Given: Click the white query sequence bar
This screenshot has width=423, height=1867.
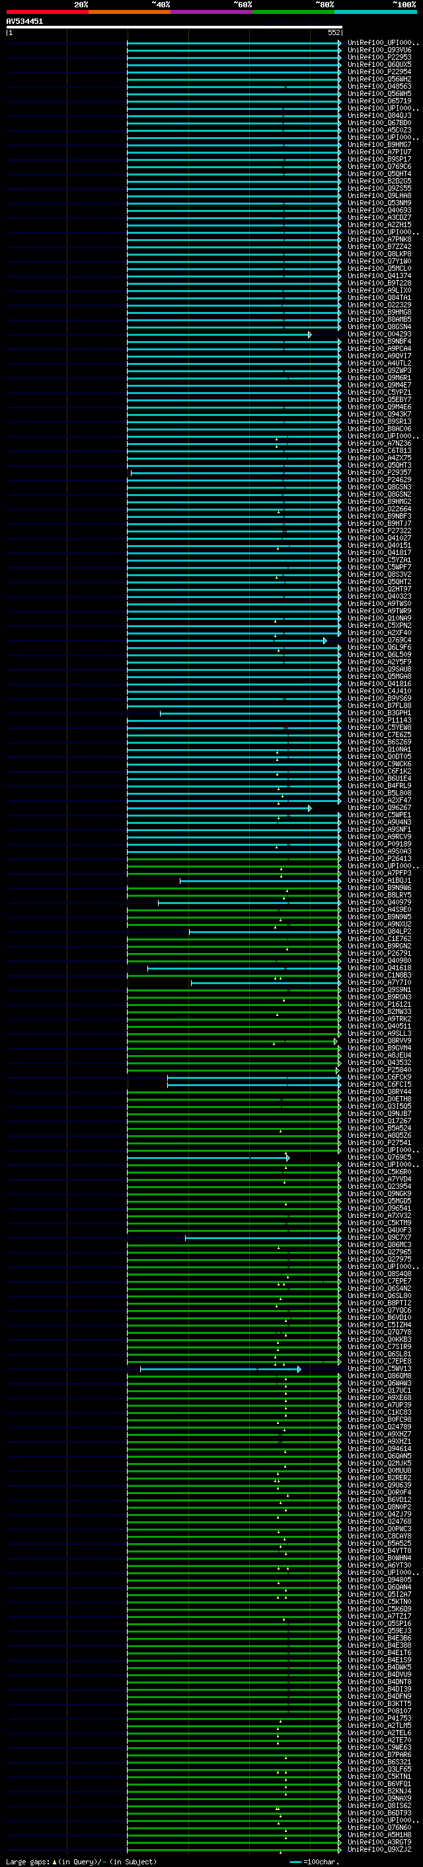Looking at the screenshot, I should tap(174, 28).
